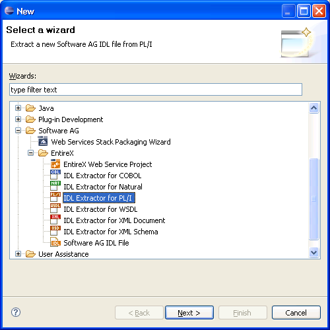Expand the Plug-in Development folder
The height and width of the screenshot is (330, 330).
pyautogui.click(x=18, y=119)
